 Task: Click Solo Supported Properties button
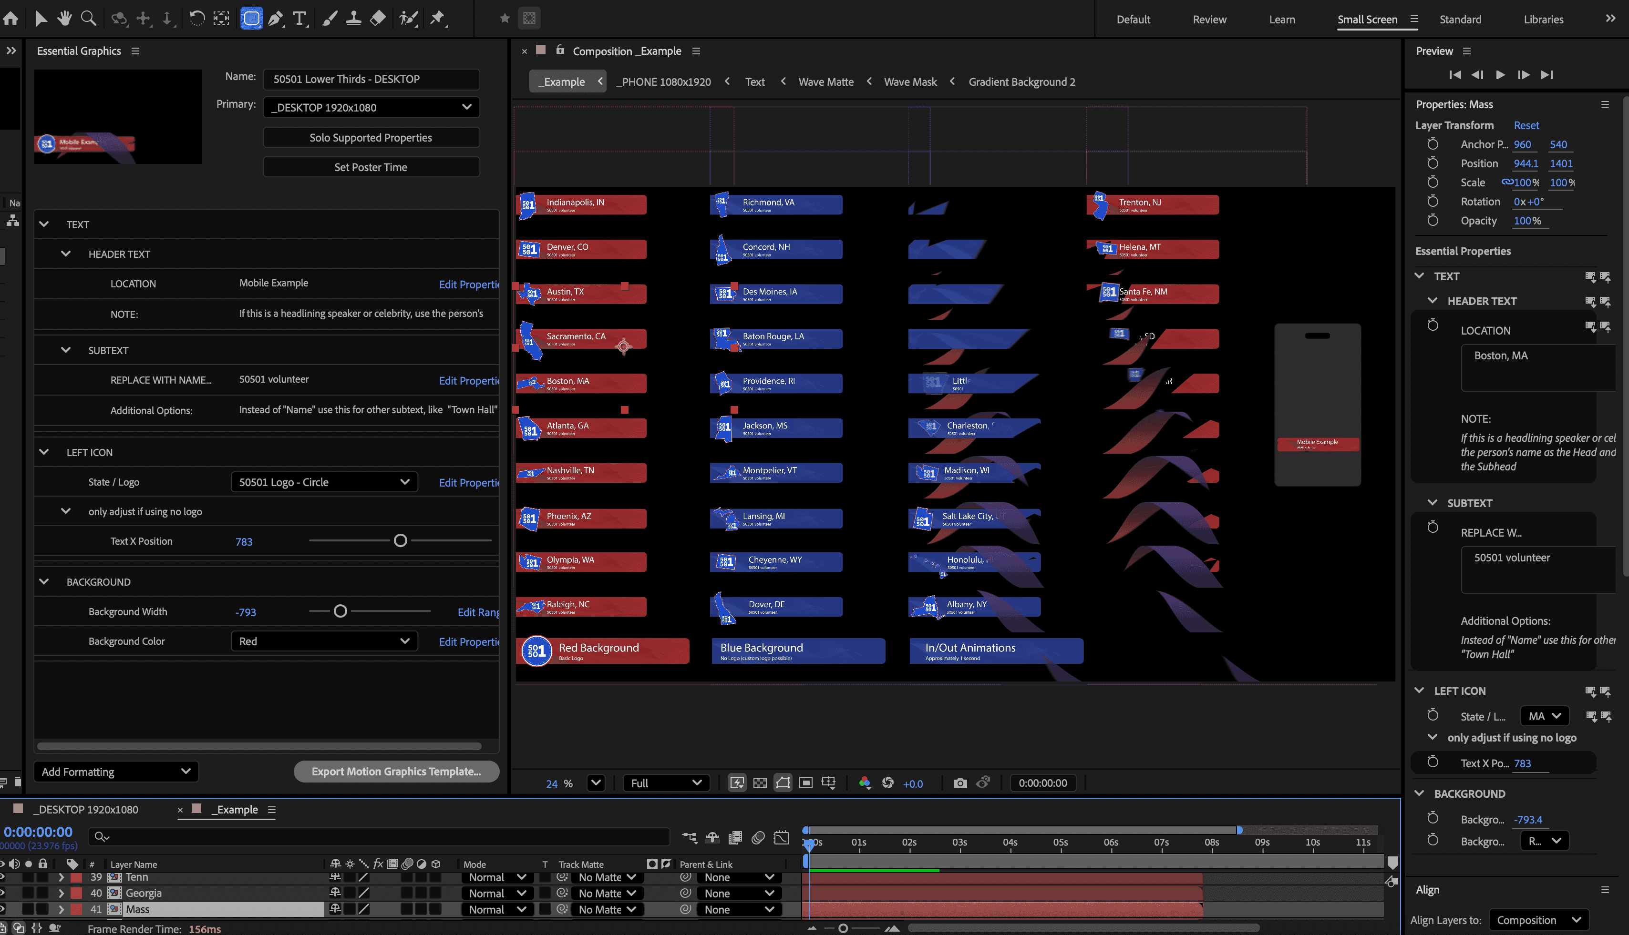[x=371, y=137]
